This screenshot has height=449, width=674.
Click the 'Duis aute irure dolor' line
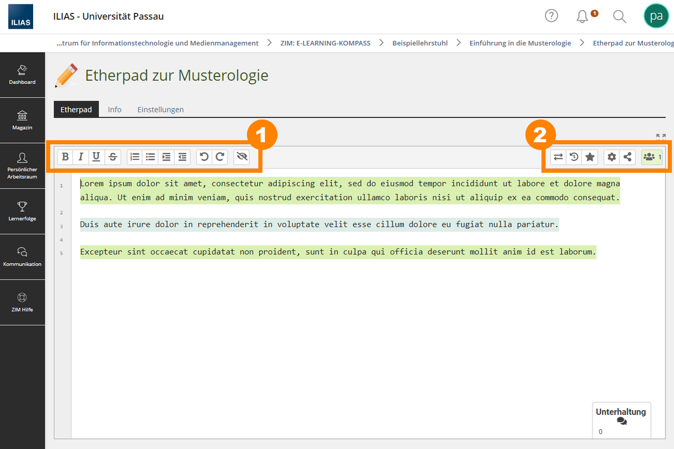(320, 224)
